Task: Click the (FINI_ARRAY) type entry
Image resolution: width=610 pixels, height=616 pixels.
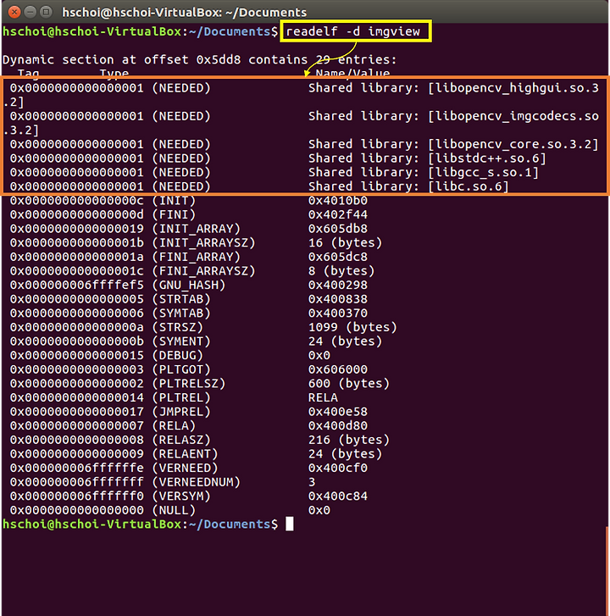Action: [x=196, y=257]
